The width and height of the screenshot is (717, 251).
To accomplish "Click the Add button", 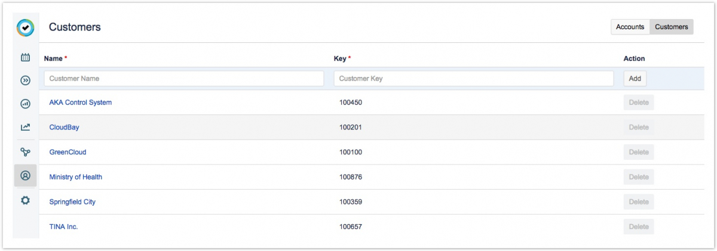I will [635, 79].
